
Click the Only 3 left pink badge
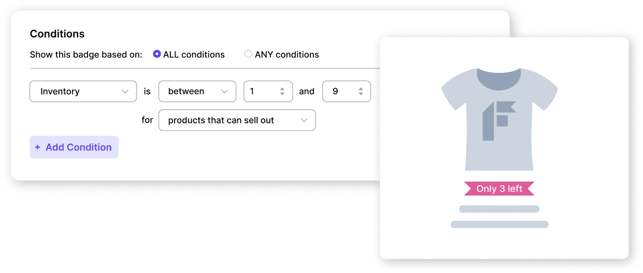click(499, 189)
